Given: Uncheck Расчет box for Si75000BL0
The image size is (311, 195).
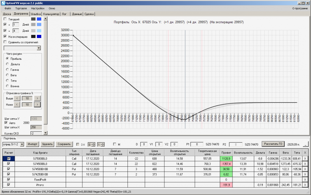Looking at the screenshot, I should click(x=9, y=159).
